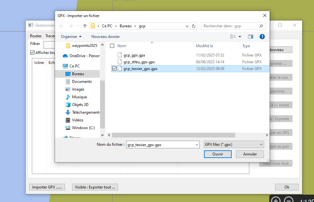This screenshot has width=314, height=202.
Task: Click the yellow folder icon in address bar
Action: 92,26
